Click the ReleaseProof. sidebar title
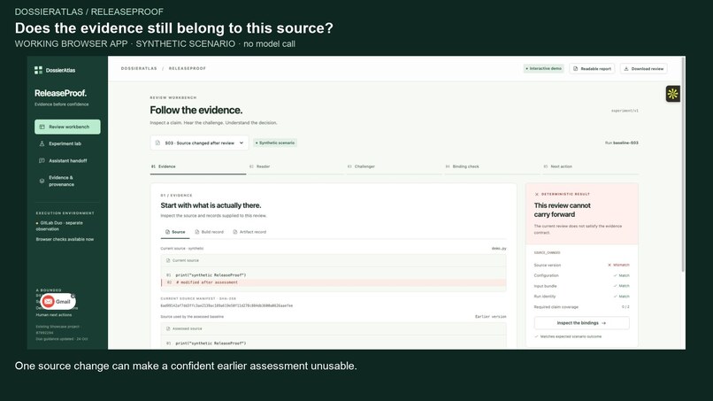 coord(60,93)
